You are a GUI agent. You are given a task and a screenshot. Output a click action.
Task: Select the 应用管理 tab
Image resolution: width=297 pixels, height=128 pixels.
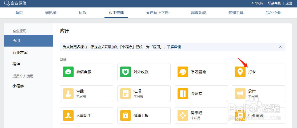(x=116, y=13)
